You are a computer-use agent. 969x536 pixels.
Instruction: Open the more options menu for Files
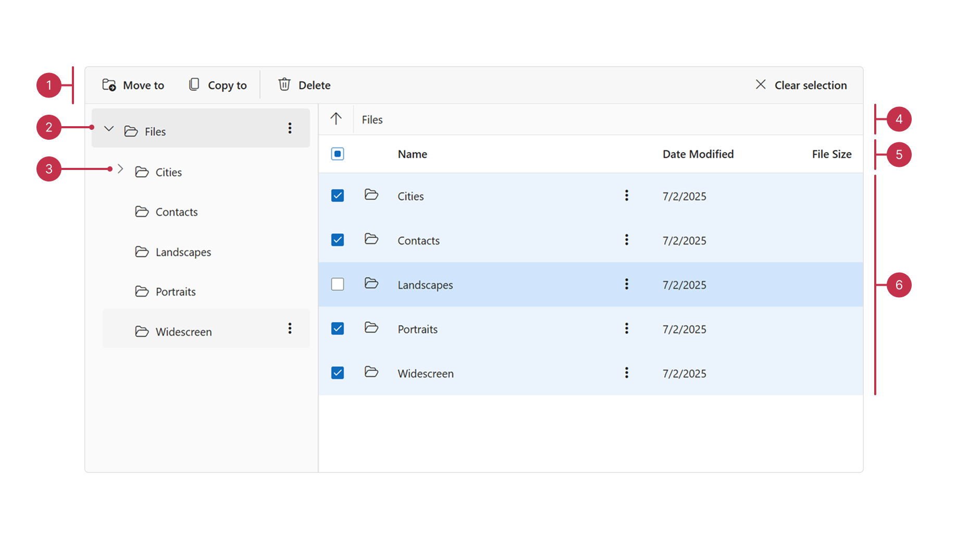pos(290,128)
